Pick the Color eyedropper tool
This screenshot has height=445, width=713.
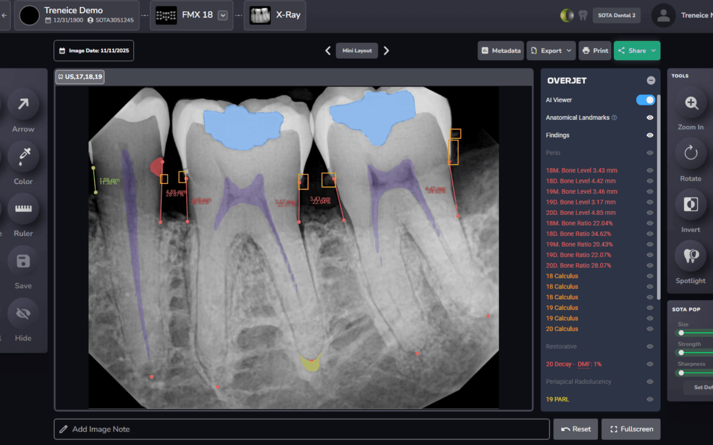(23, 156)
